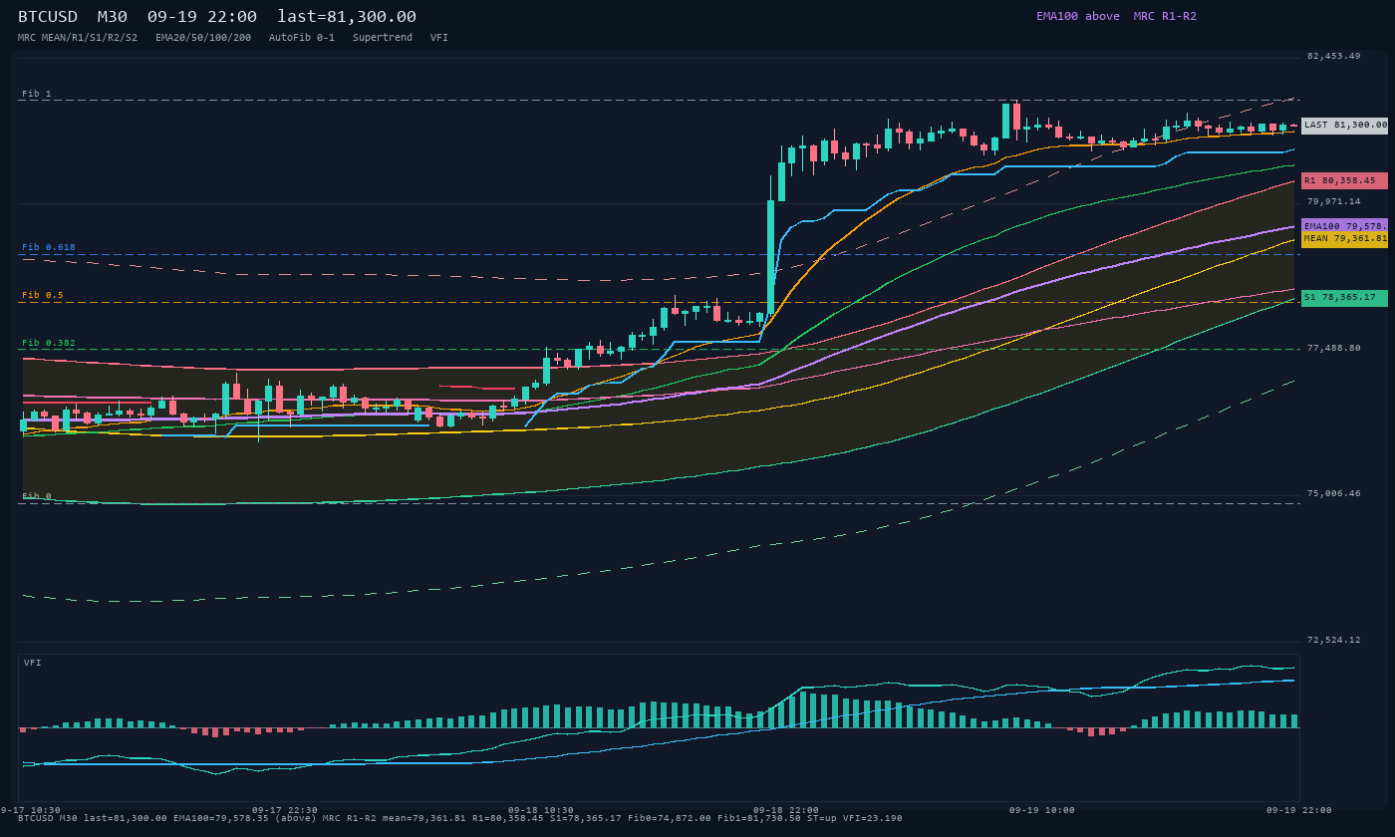The image size is (1395, 837).
Task: Click the 75,006.46 price axis label
Action: (x=1334, y=493)
